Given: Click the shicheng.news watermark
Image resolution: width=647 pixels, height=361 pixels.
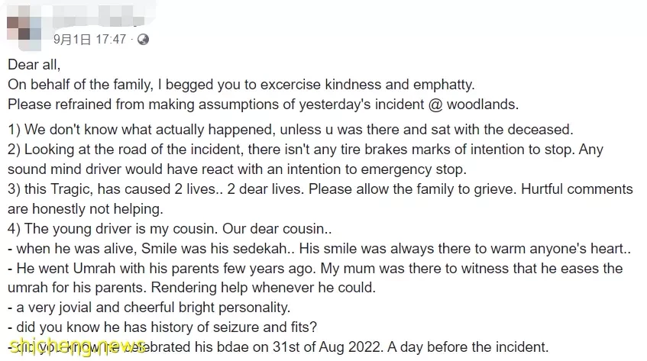Looking at the screenshot, I should pyautogui.click(x=76, y=346).
